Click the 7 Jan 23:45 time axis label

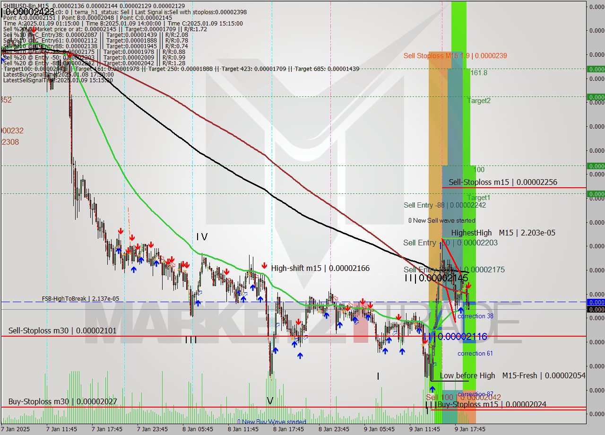[x=153, y=429]
